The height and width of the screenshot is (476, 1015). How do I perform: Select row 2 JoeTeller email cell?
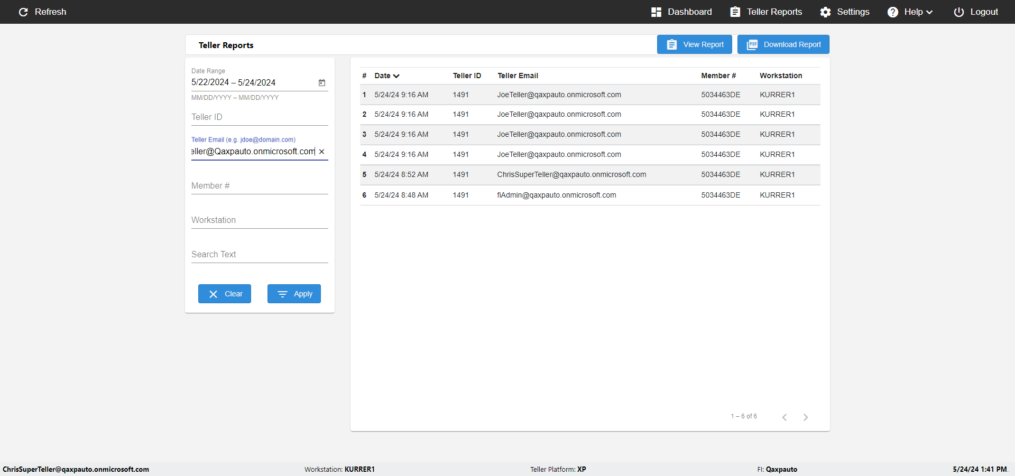(559, 114)
